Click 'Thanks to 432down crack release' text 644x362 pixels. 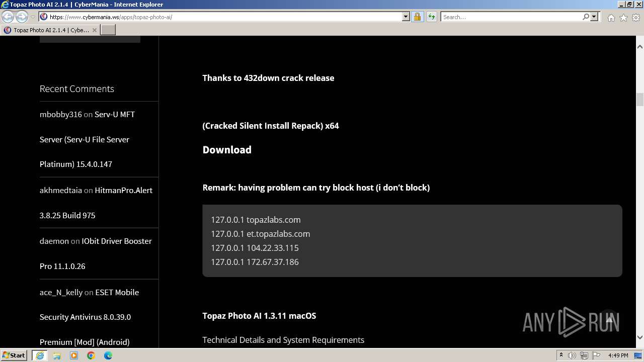pyautogui.click(x=268, y=78)
